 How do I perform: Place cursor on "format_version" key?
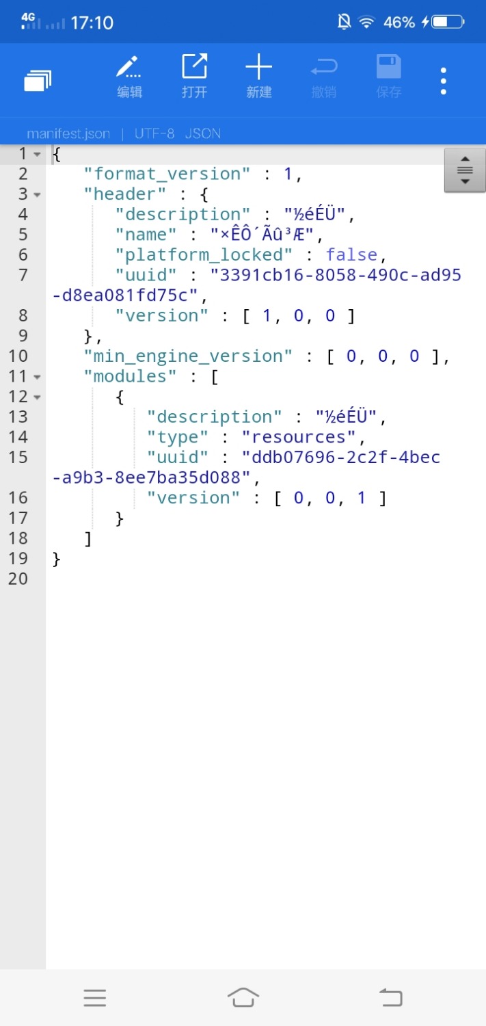[168, 174]
